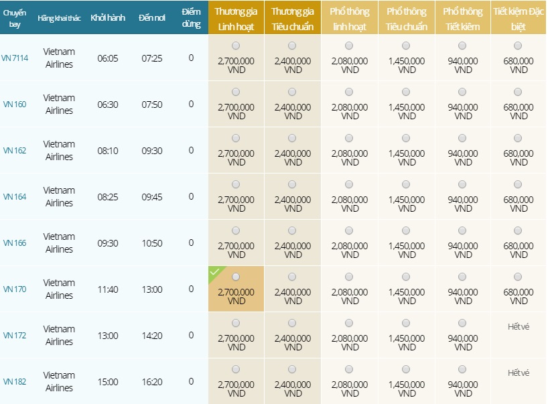Image resolution: width=548 pixels, height=404 pixels.
Task: Select Phổ thông linh hoạt fare for VN 170
Action: click(349, 277)
